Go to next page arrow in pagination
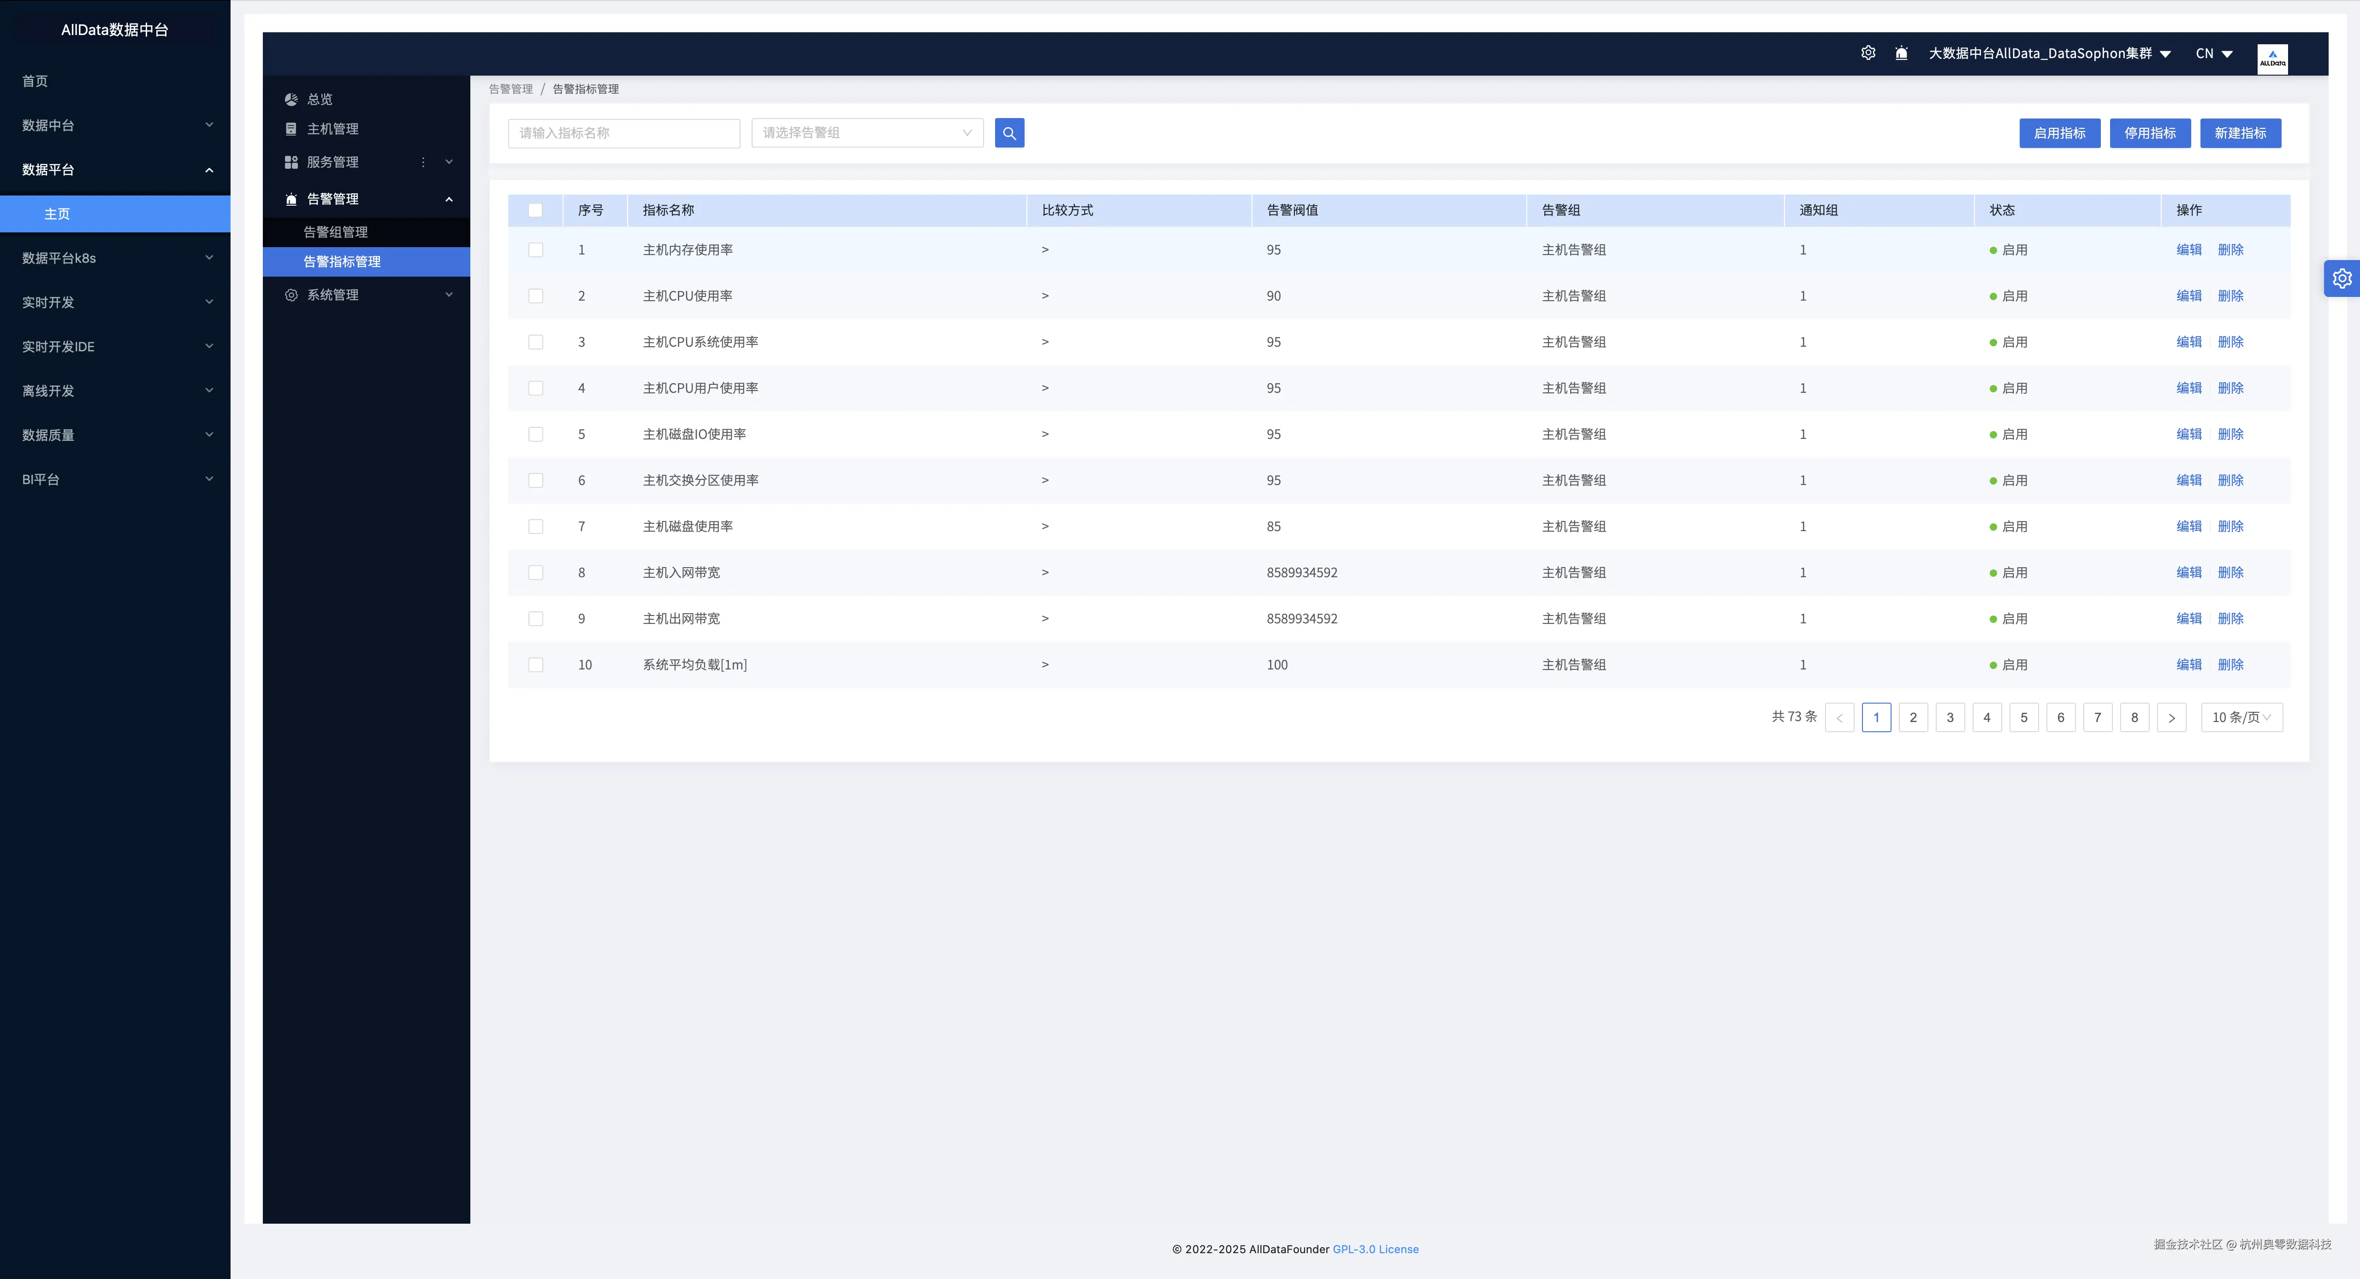The height and width of the screenshot is (1279, 2360). [2171, 717]
